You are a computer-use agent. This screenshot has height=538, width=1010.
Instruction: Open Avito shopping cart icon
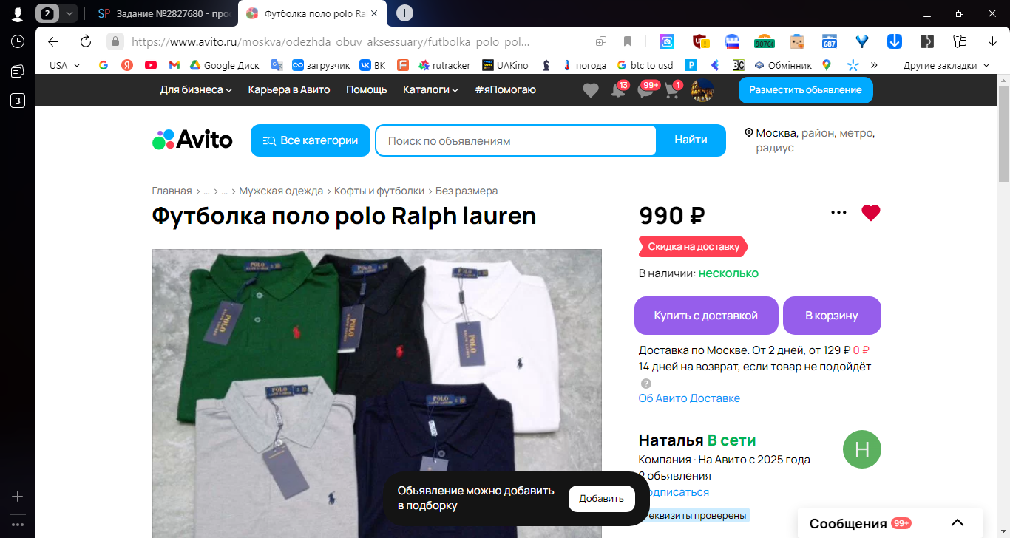[673, 89]
